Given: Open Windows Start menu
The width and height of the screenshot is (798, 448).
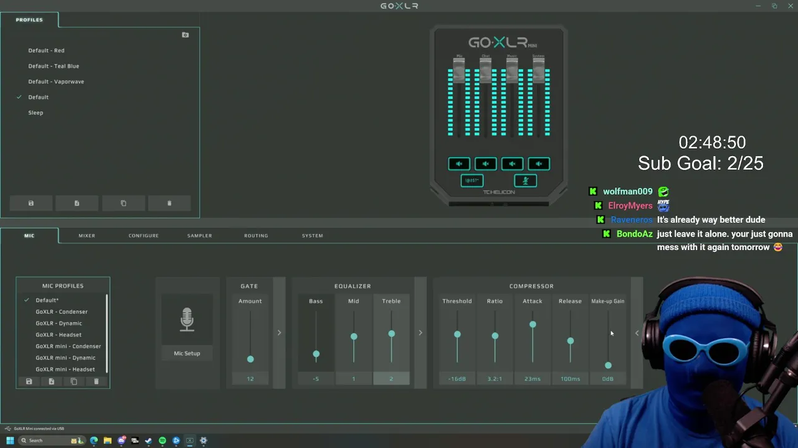Looking at the screenshot, I should click(x=10, y=441).
